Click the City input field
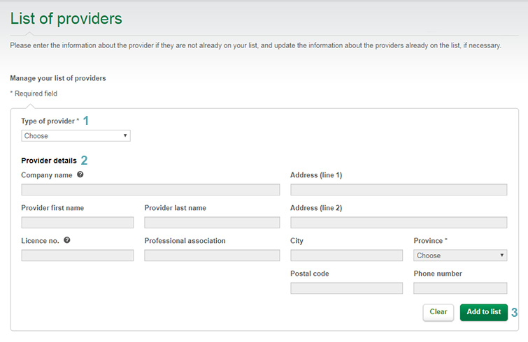 point(346,255)
